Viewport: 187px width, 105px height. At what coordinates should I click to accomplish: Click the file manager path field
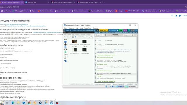[82, 37]
